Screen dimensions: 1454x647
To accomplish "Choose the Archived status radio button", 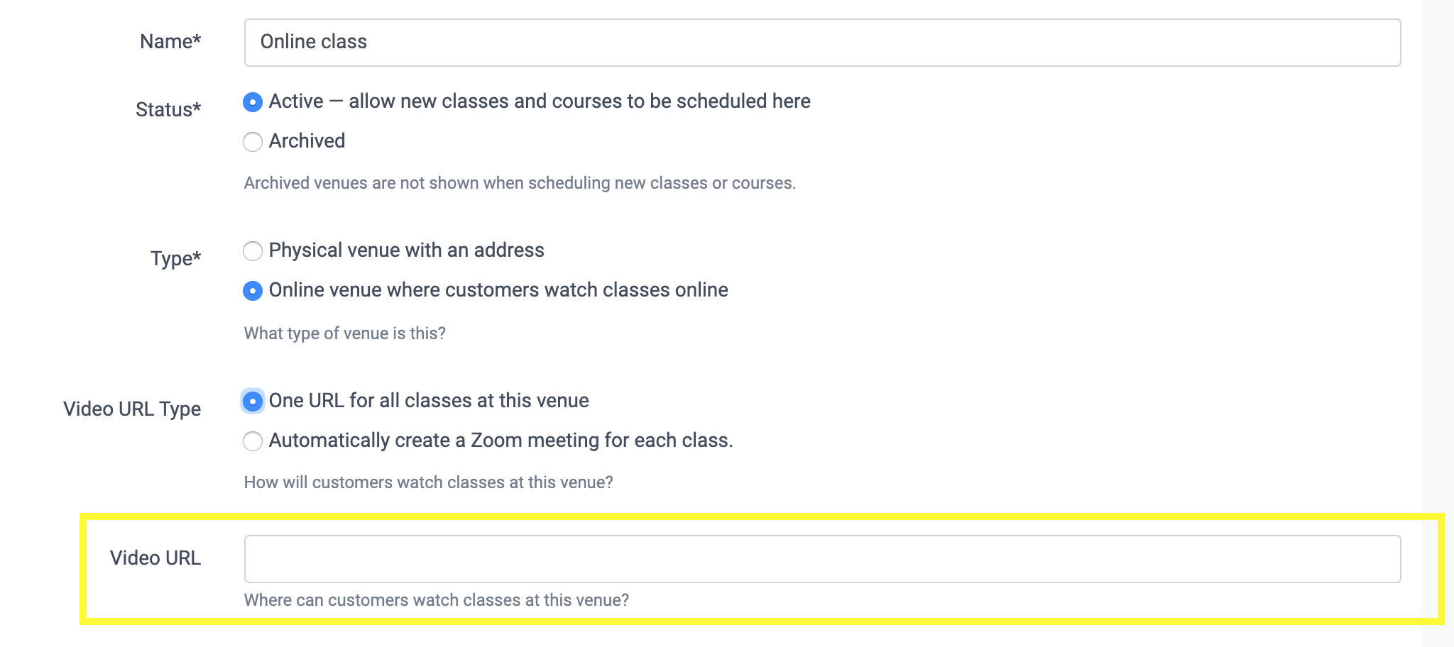I will tap(253, 142).
